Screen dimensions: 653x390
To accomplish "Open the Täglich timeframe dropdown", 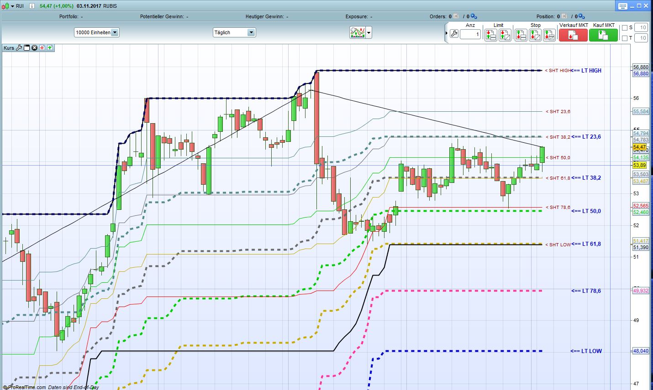I will 234,32.
